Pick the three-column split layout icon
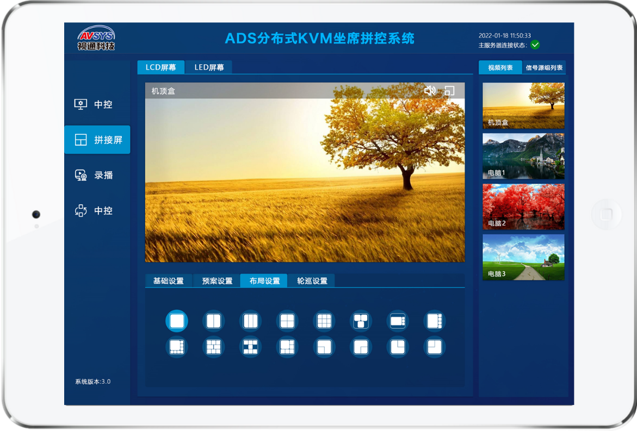Viewport: 637px width, 431px height. (250, 321)
